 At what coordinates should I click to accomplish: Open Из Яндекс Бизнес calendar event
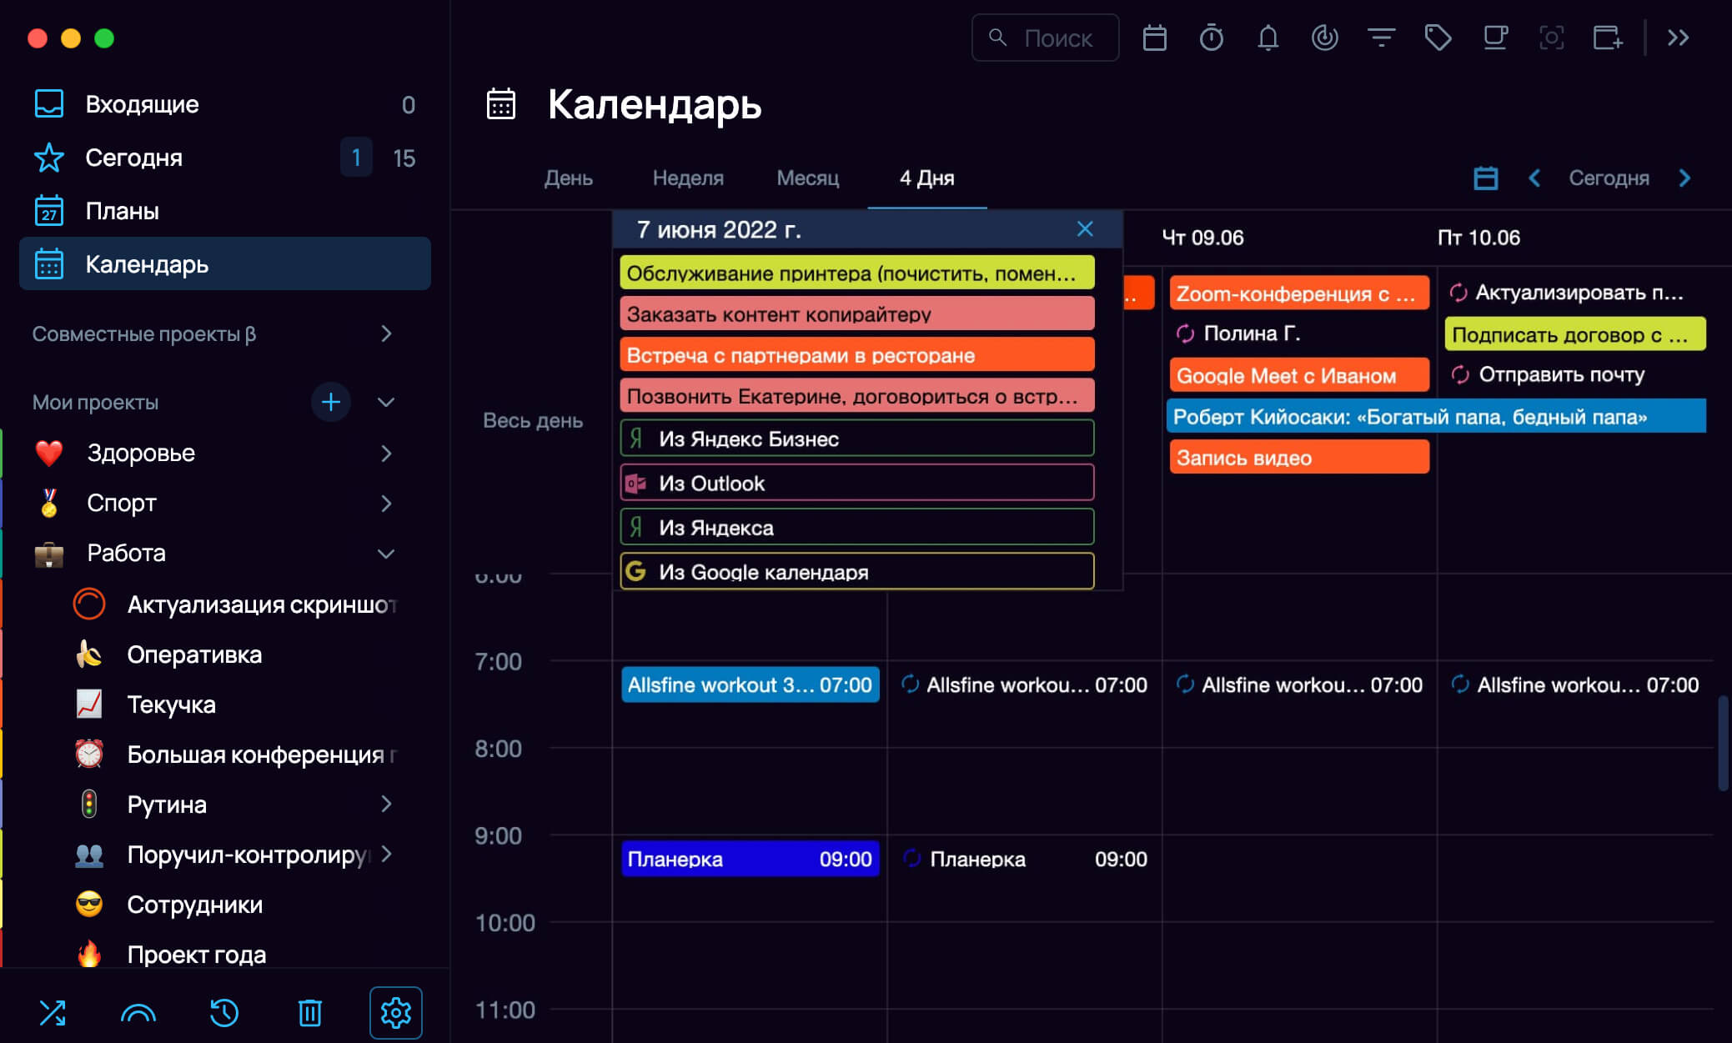[x=857, y=439]
